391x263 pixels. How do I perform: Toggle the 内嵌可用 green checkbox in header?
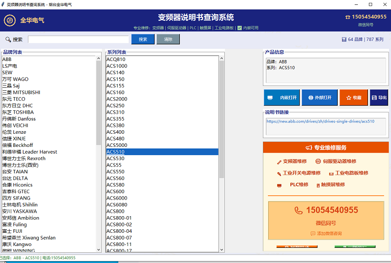(239, 28)
